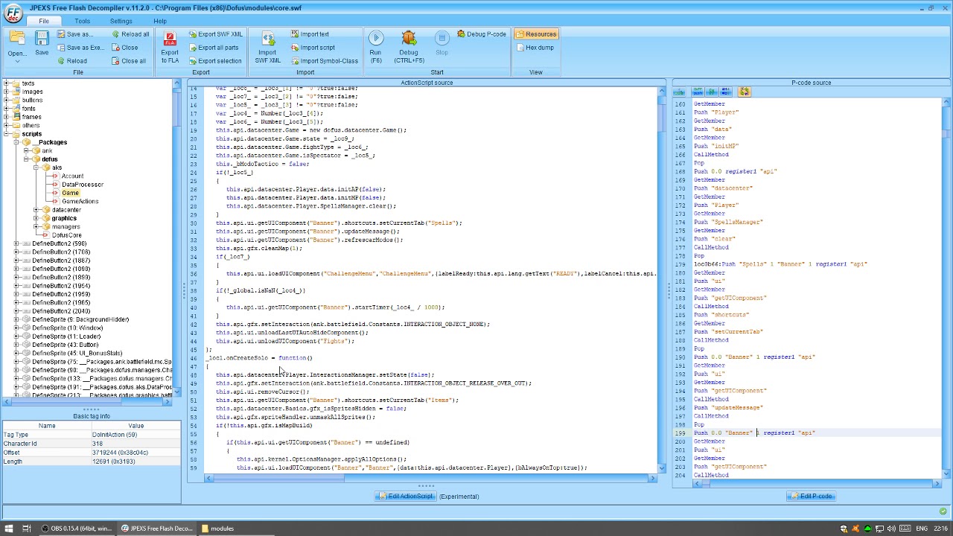This screenshot has width=953, height=536.
Task: Collapse the __Packages tree node
Action: tap(16, 142)
